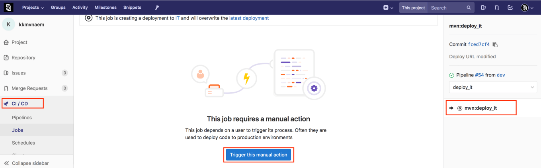This screenshot has height=168, width=541.
Task: Copy the commit SHA to clipboard
Action: tap(495, 44)
